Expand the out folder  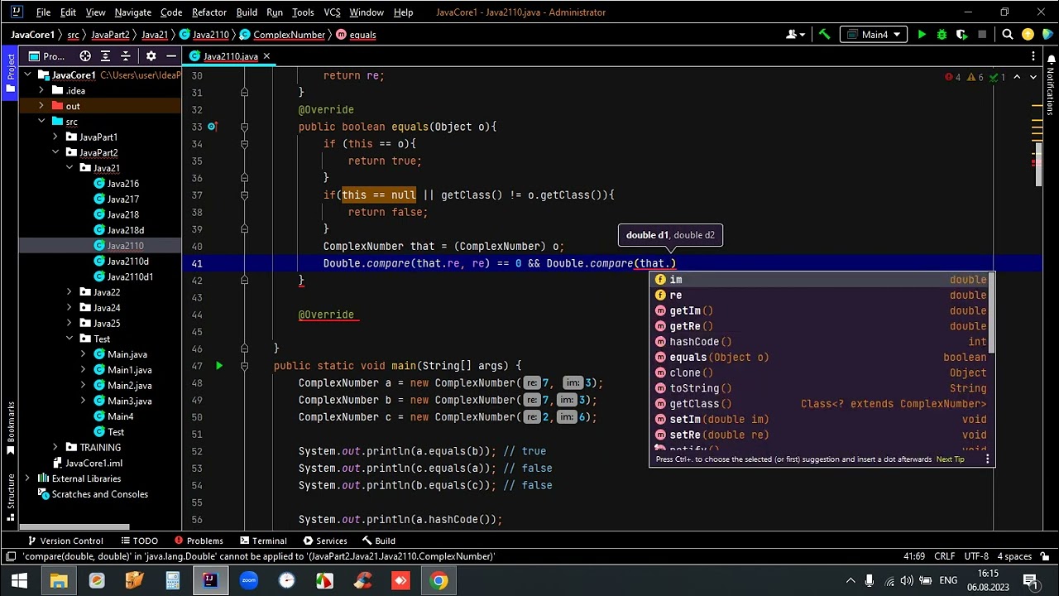tap(41, 106)
